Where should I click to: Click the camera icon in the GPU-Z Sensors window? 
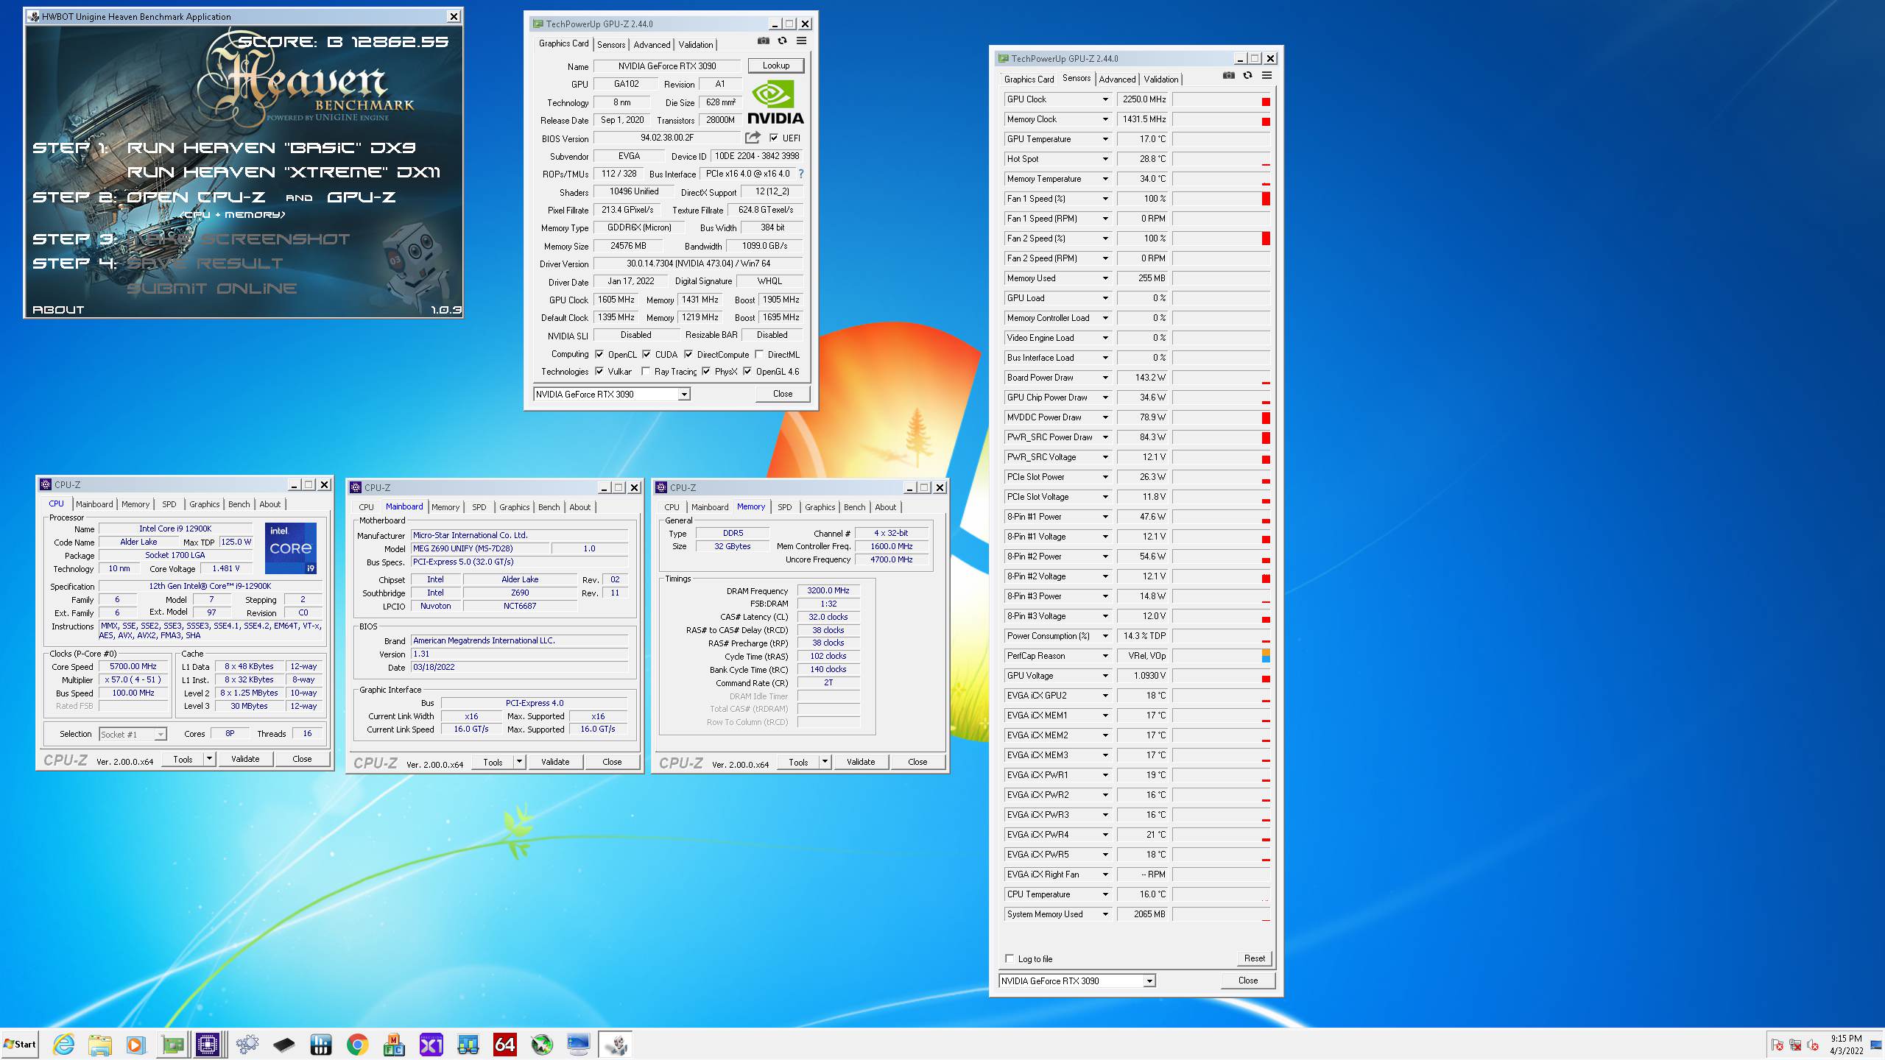1229,76
